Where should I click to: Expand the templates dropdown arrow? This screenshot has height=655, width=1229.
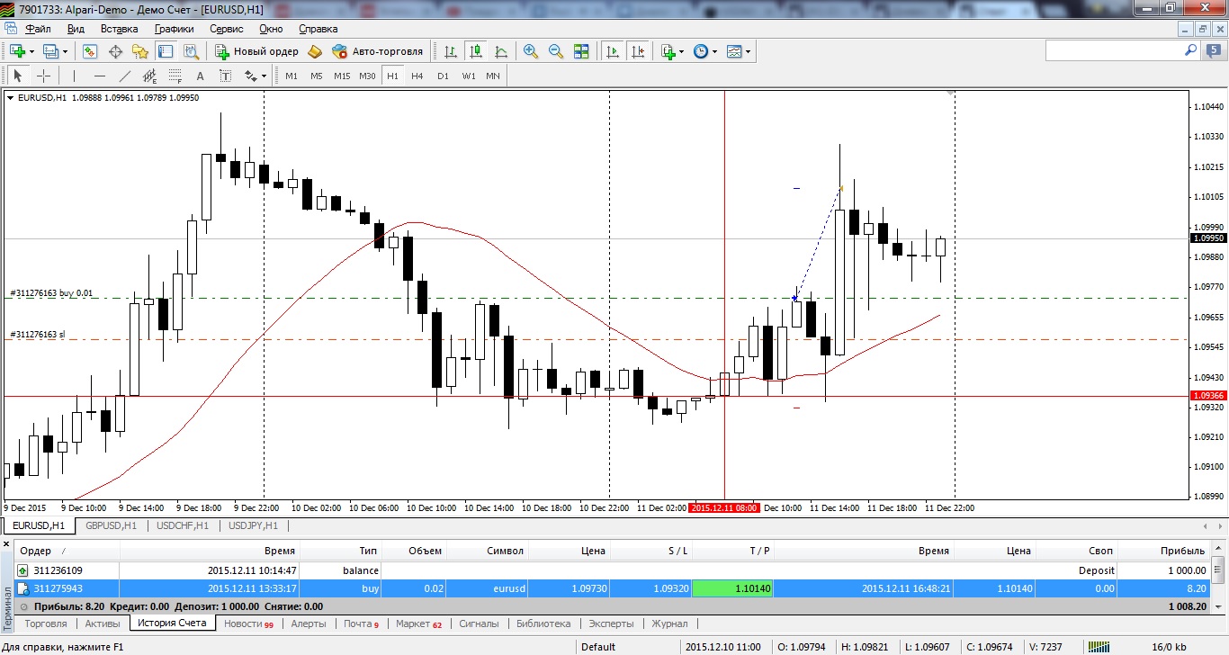pos(749,51)
